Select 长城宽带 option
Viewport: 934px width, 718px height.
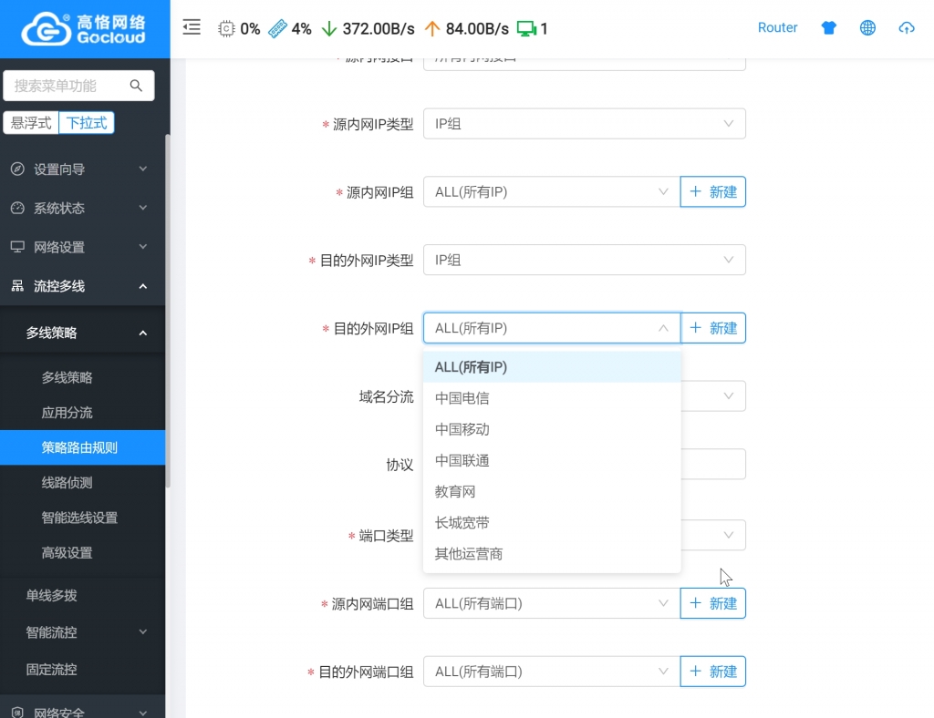pos(552,523)
